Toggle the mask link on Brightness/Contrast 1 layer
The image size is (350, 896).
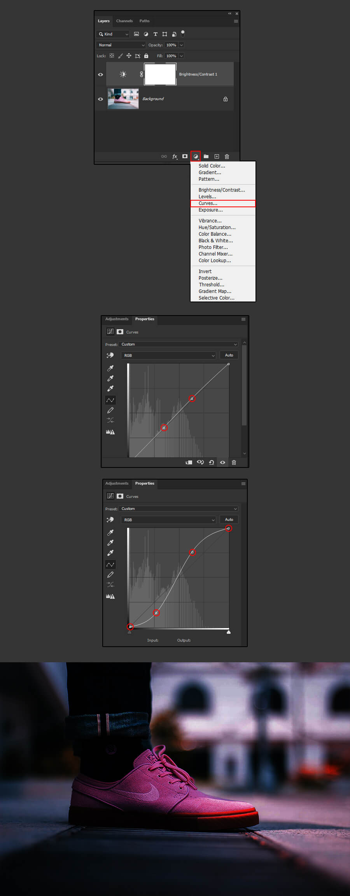click(142, 74)
